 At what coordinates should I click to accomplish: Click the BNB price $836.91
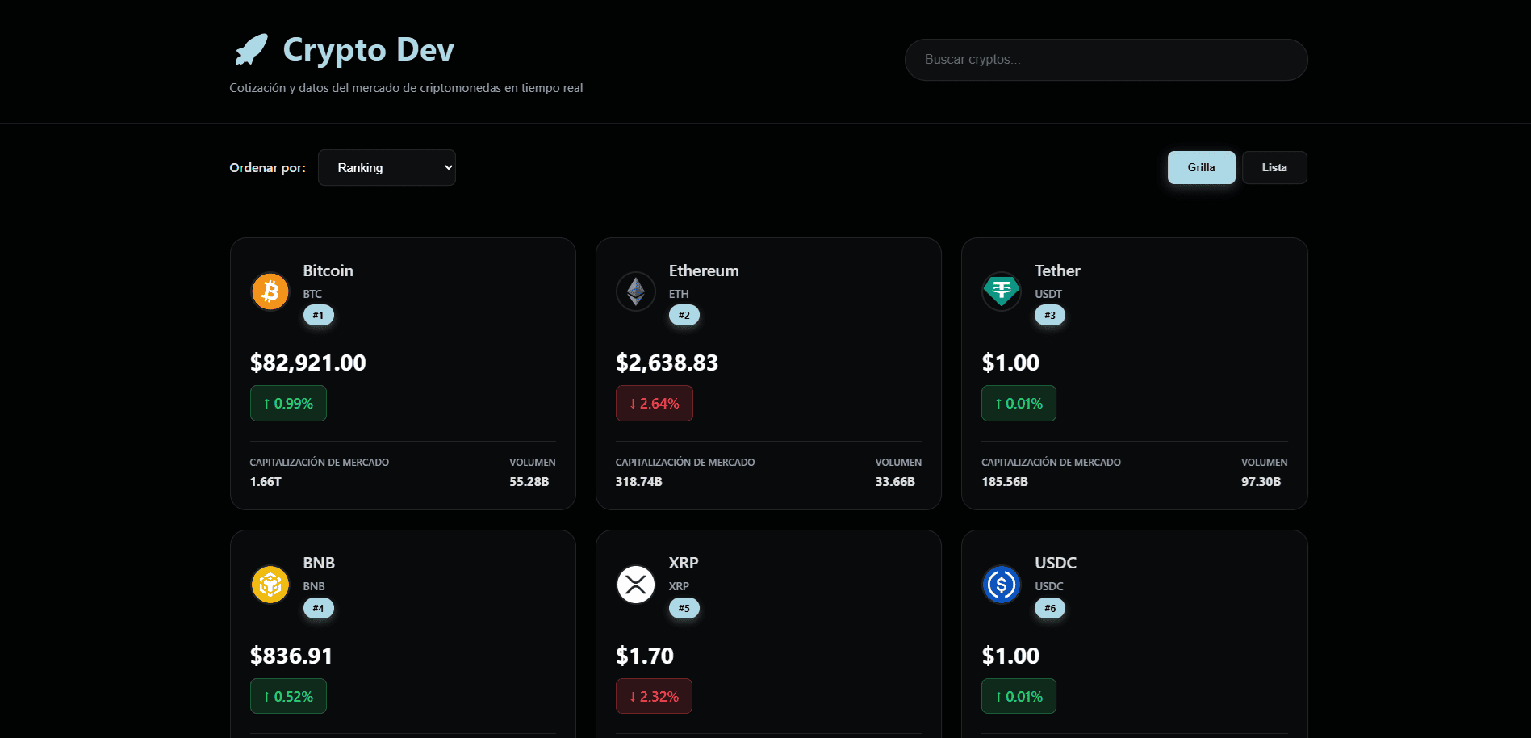pyautogui.click(x=291, y=656)
